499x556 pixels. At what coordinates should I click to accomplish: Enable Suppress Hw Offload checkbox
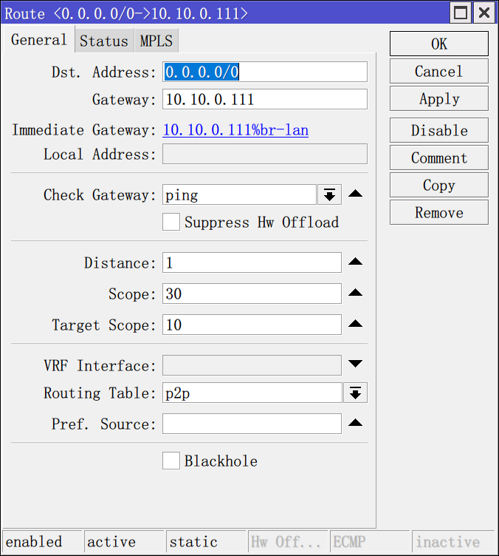pyautogui.click(x=171, y=222)
